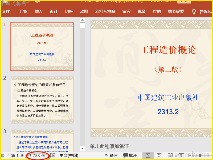Switch to the 情节提要 tab
Image resolution: width=213 pixels, height=160 pixels.
pyautogui.click(x=176, y=11)
